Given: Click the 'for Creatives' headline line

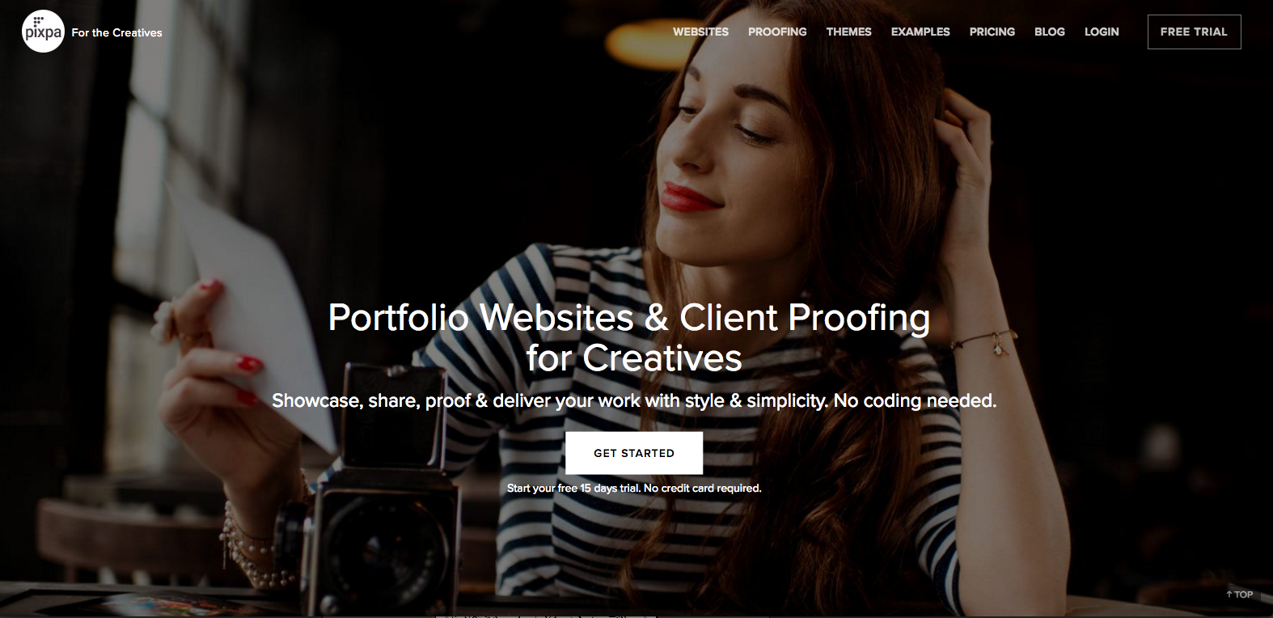Looking at the screenshot, I should click(634, 358).
